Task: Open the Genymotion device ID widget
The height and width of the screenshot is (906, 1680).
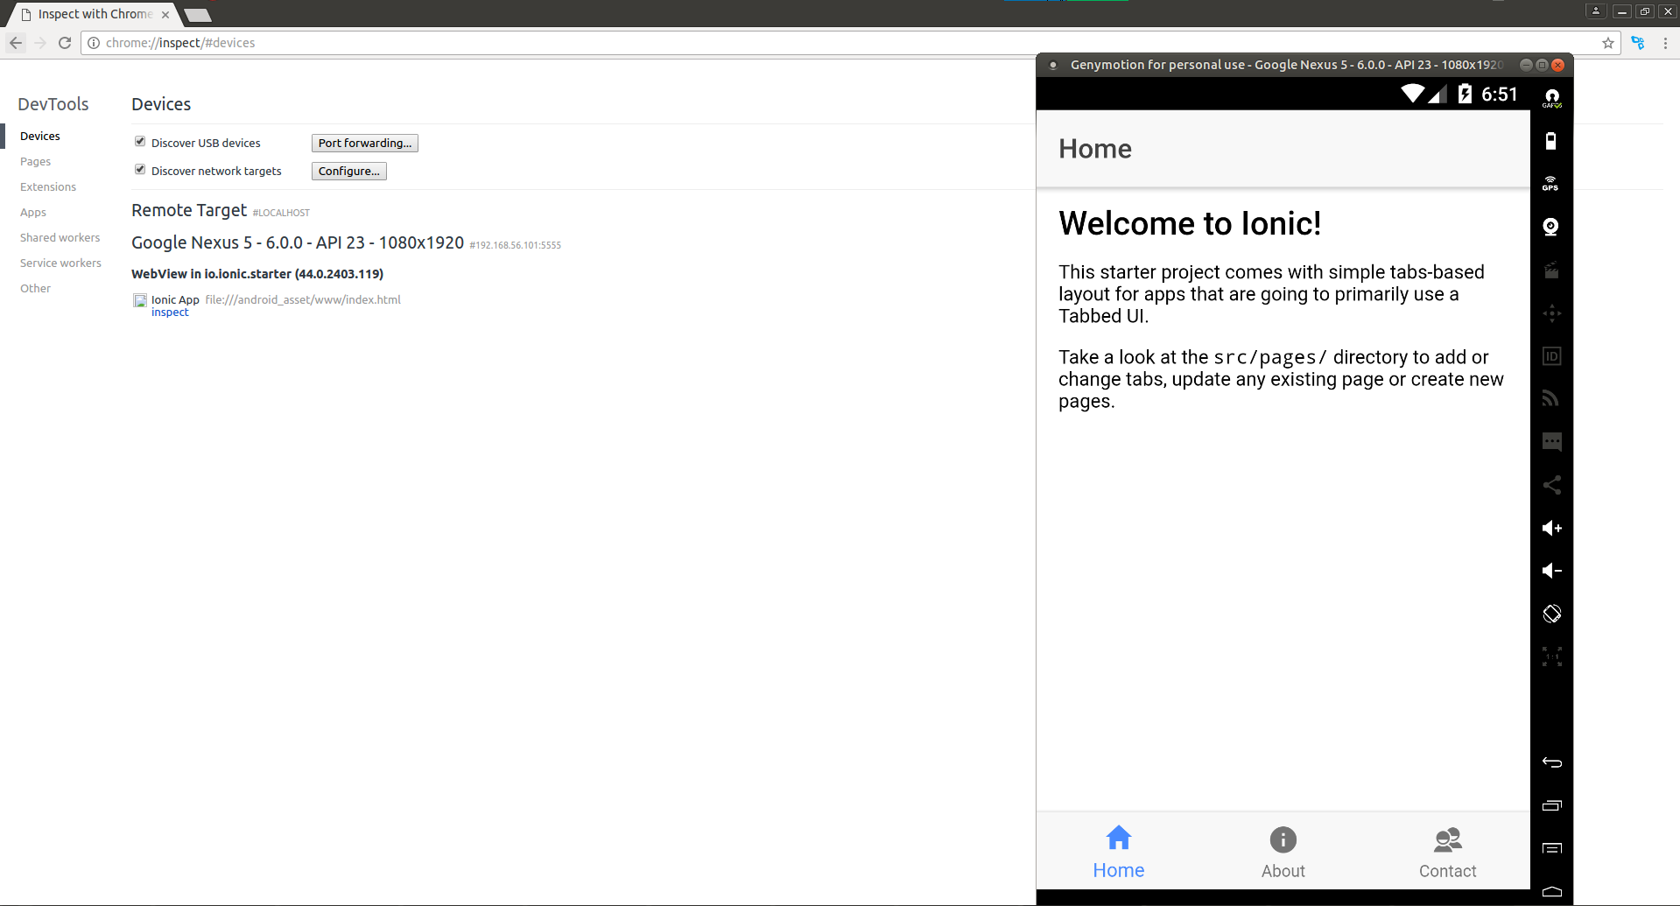Action: (1551, 356)
